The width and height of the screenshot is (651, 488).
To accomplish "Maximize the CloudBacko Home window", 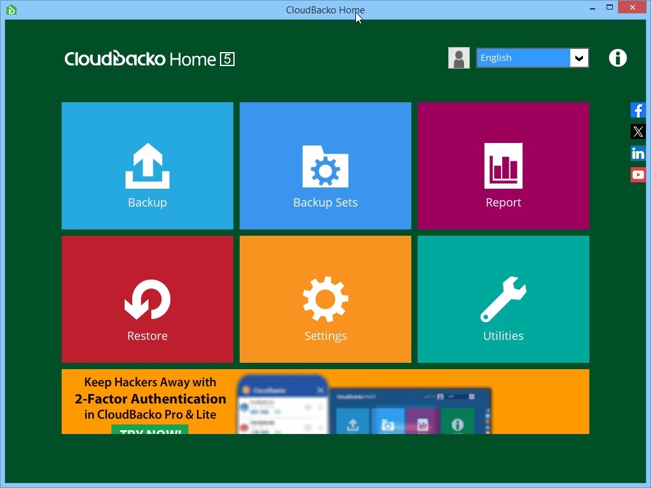I will point(610,8).
